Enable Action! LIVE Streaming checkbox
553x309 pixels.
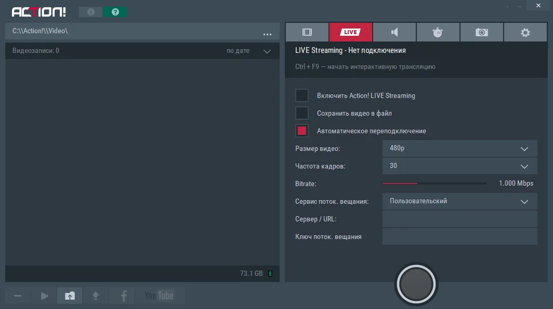click(302, 95)
